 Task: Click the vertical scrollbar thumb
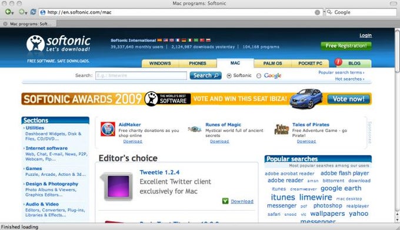click(x=397, y=51)
